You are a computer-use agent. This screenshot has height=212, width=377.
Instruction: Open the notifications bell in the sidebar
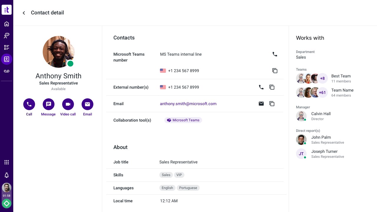click(6, 175)
